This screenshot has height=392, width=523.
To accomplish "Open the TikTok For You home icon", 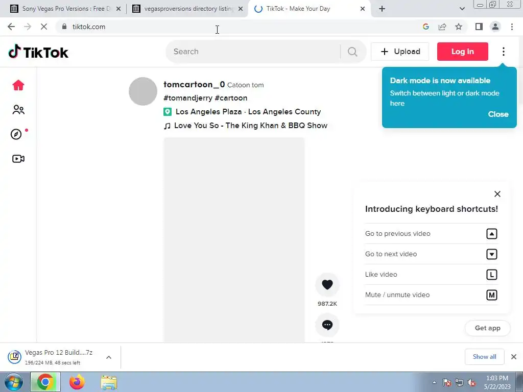I will (x=18, y=85).
